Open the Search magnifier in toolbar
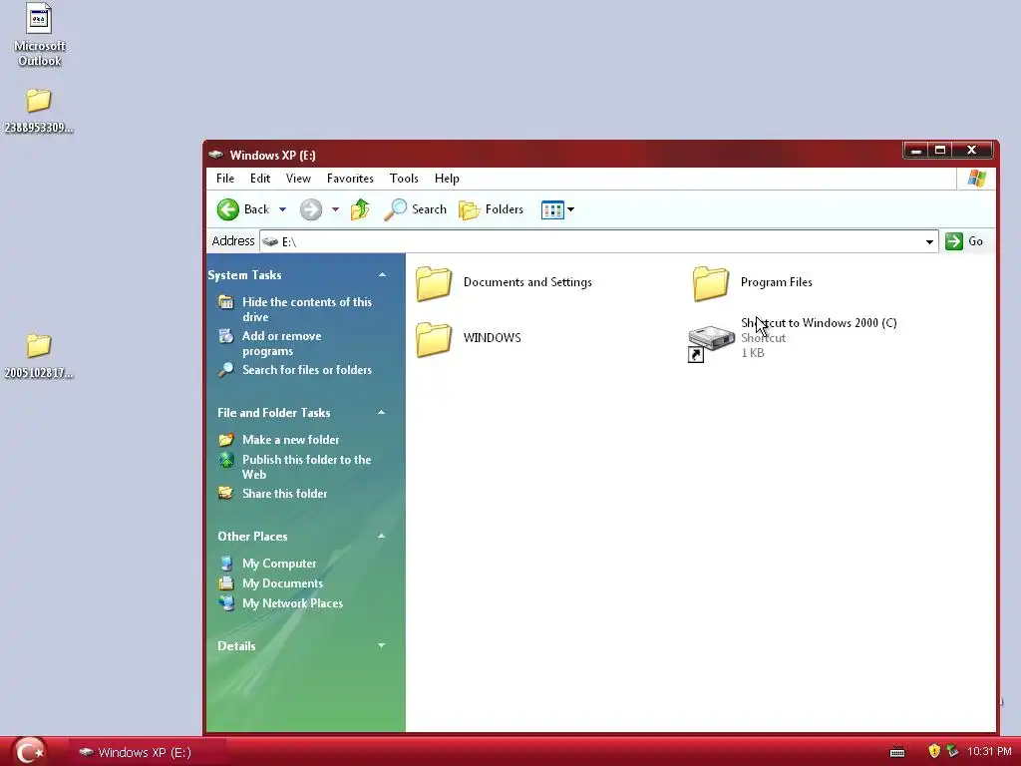 tap(395, 209)
